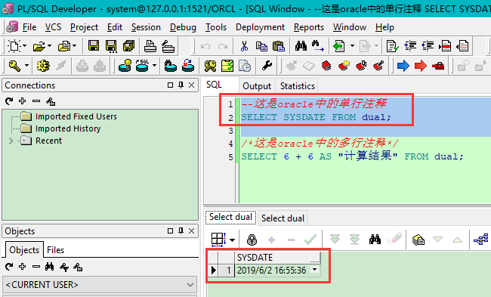Click the Export Query Results icon
Viewport: 491px width, 297px height.
click(x=418, y=240)
